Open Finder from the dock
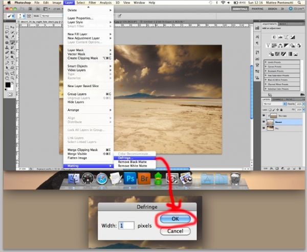 74,179
